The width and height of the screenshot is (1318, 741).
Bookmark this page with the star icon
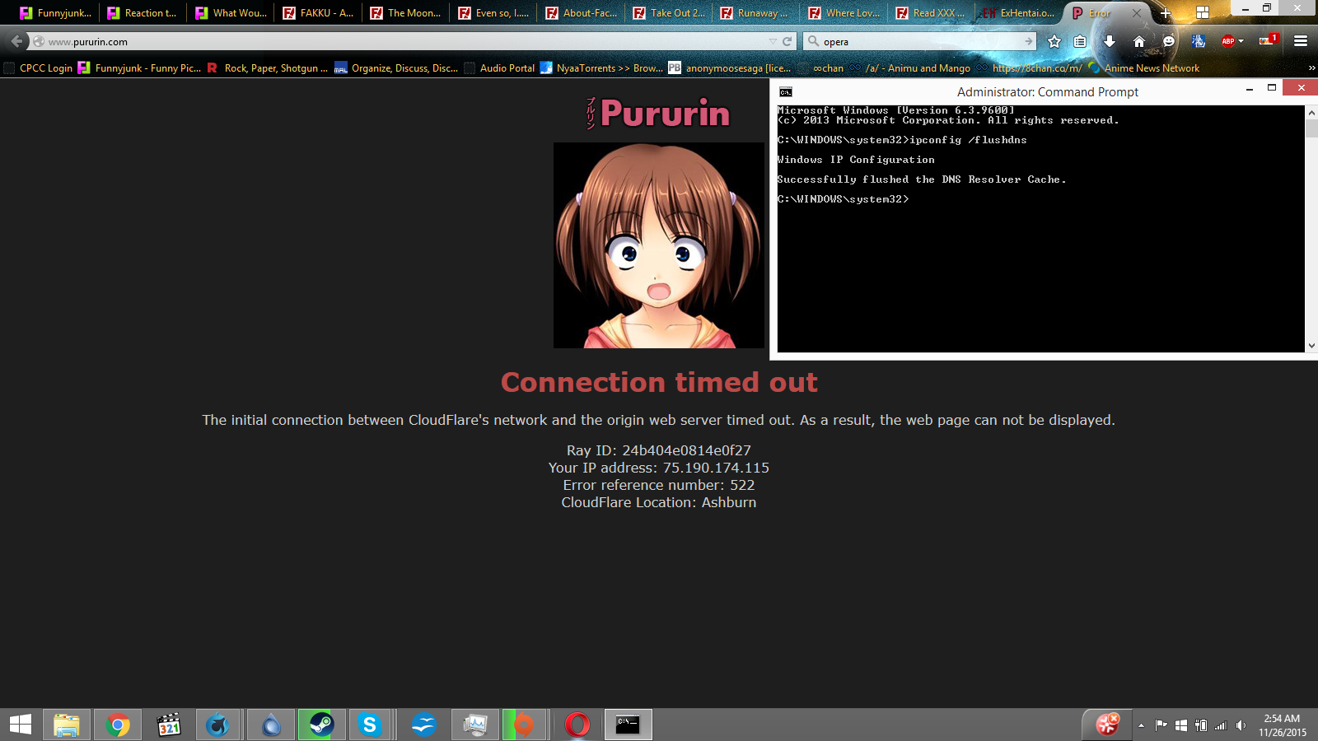[1054, 41]
